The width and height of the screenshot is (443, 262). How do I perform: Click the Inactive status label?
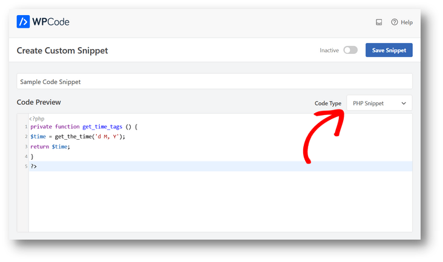[x=329, y=50]
